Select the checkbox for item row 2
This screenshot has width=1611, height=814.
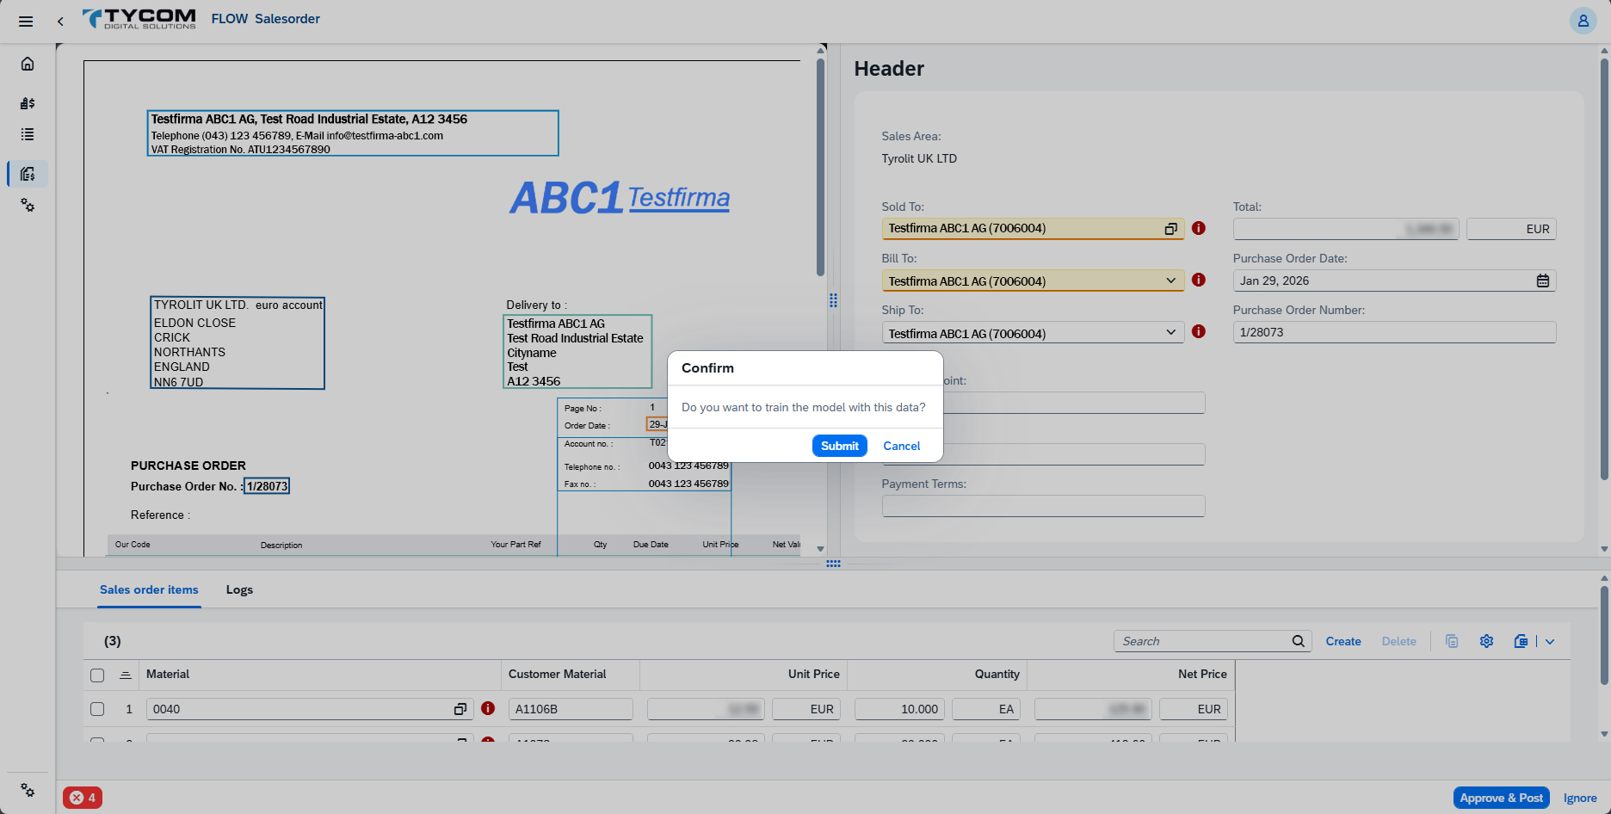[97, 742]
